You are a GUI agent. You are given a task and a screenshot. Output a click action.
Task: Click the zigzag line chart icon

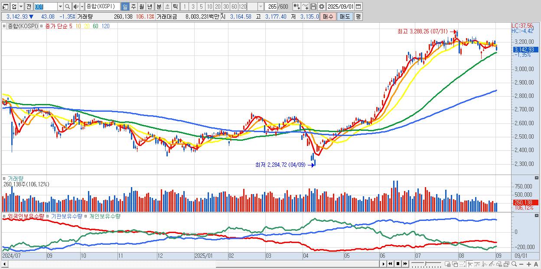[485, 264]
